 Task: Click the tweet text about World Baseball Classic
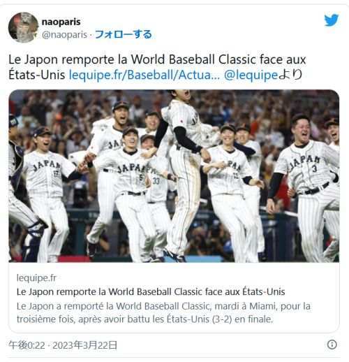coord(157,67)
